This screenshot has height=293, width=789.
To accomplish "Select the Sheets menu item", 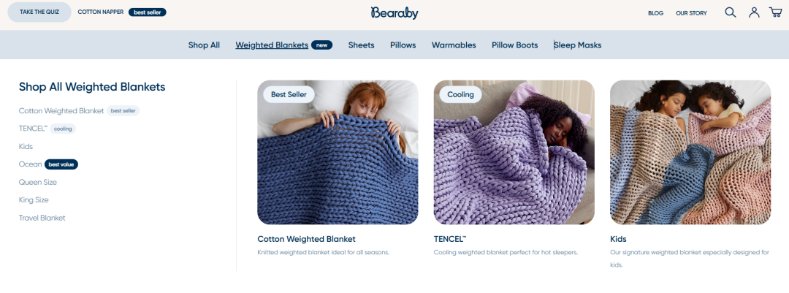I will pyautogui.click(x=362, y=45).
